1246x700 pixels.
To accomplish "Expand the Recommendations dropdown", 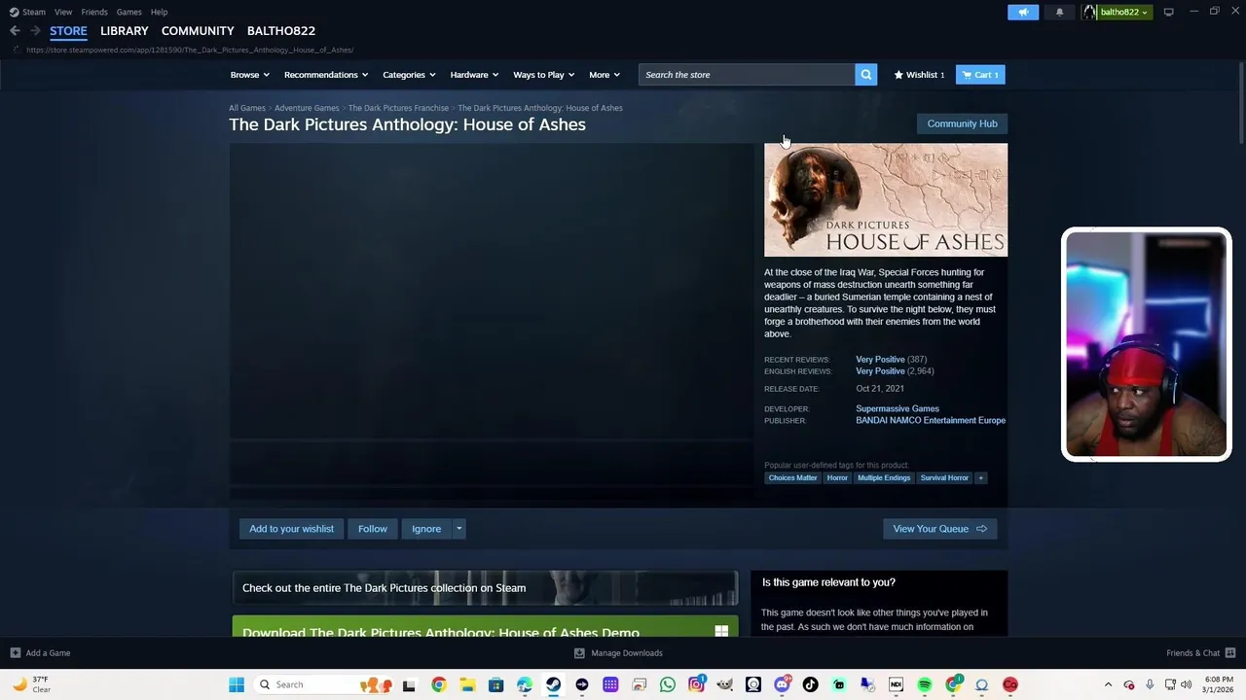I will tap(326, 75).
